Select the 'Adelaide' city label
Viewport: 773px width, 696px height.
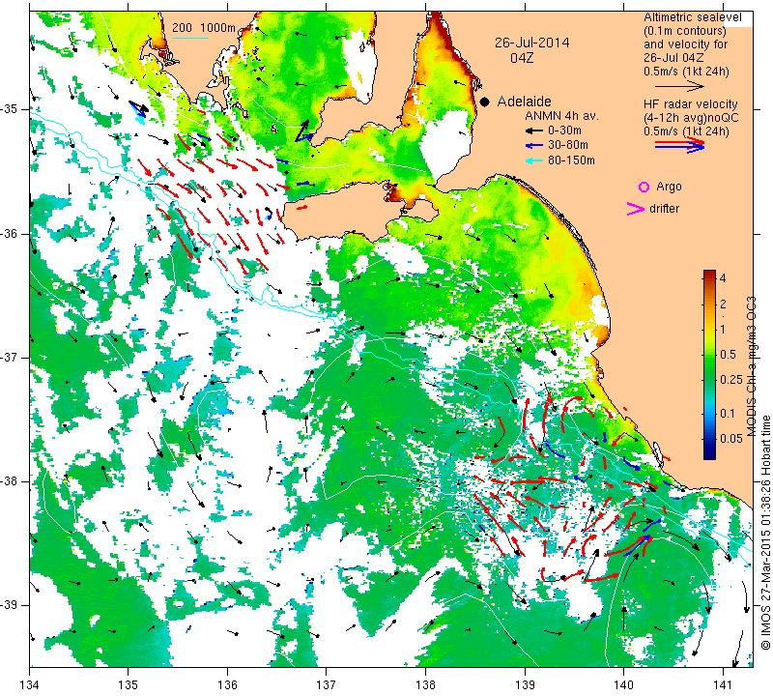[524, 101]
